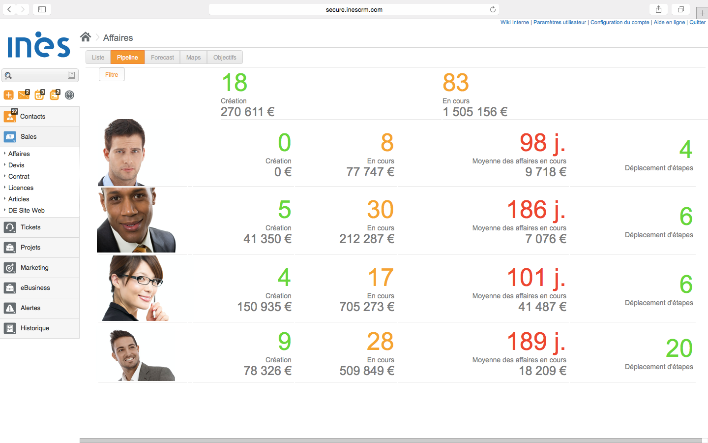Image resolution: width=708 pixels, height=443 pixels.
Task: Open the quick-create plus icon
Action: 8,95
